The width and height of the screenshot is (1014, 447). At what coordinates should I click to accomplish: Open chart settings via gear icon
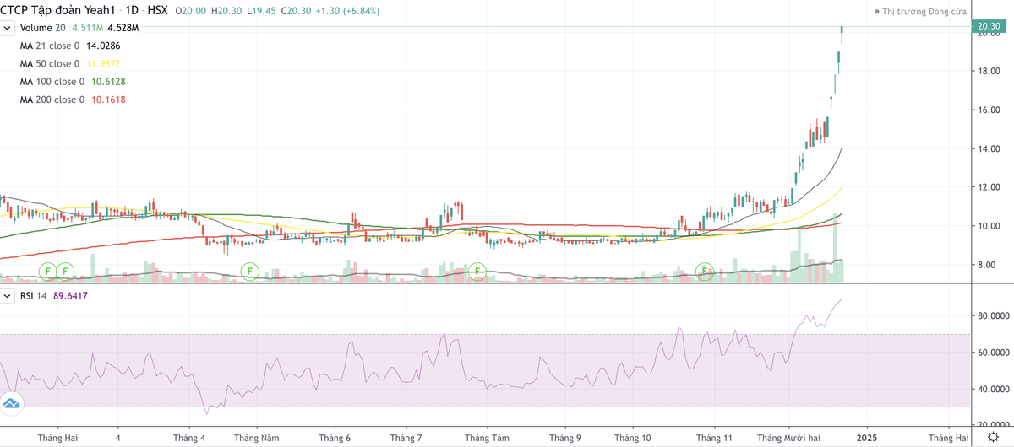[993, 438]
